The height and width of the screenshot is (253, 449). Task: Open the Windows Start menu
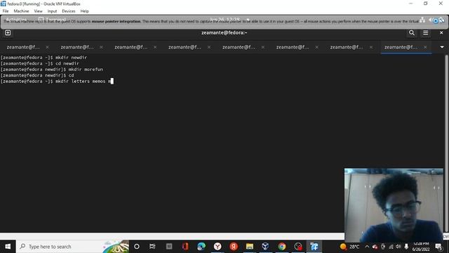click(x=8, y=247)
